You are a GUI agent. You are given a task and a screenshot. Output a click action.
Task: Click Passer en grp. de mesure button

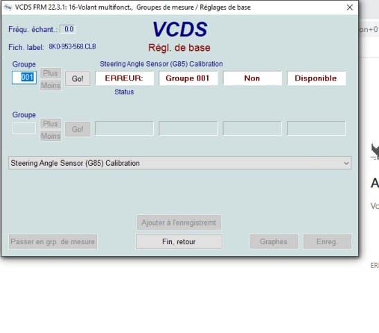point(53,241)
